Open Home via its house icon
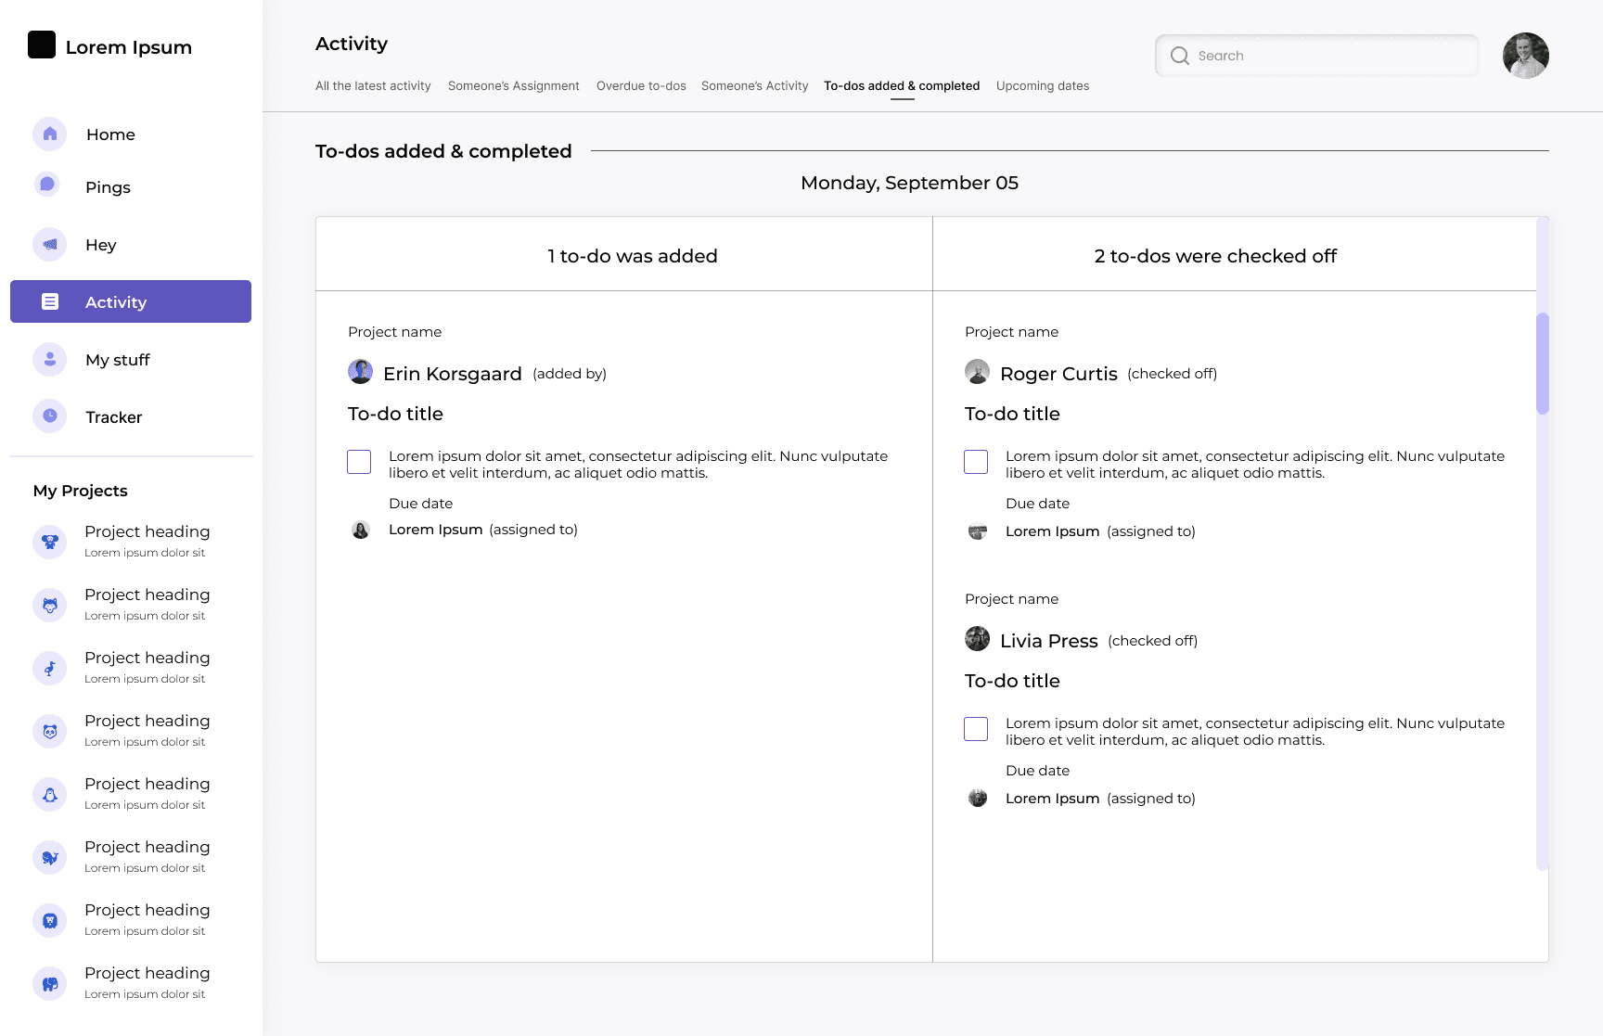 (50, 134)
